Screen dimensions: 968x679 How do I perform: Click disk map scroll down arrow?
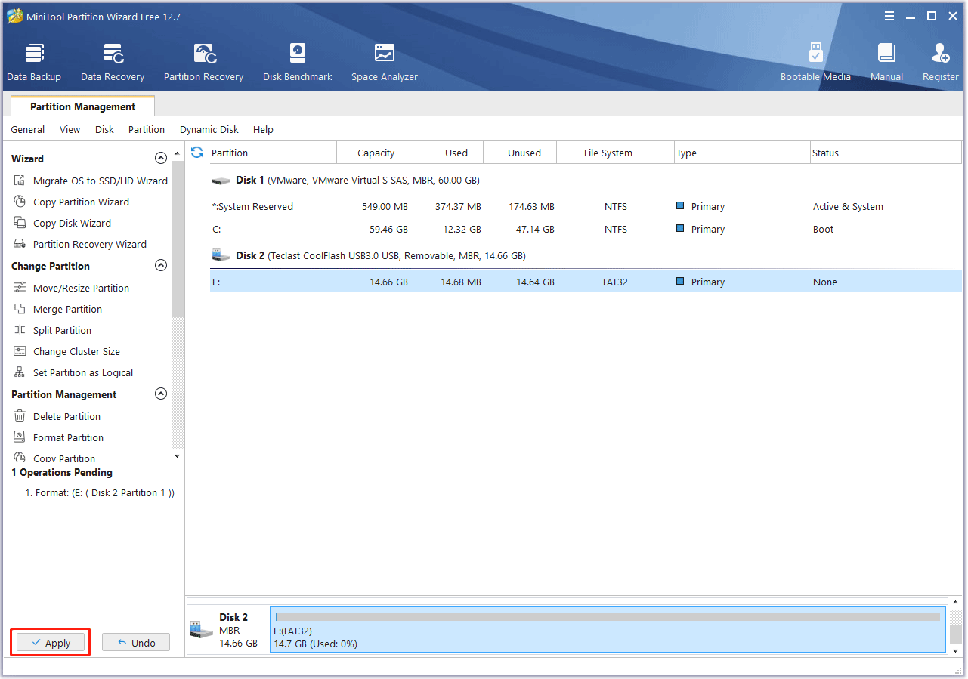point(956,650)
